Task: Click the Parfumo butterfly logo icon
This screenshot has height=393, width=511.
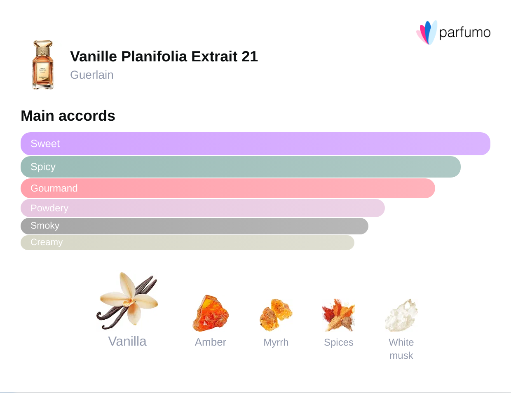Action: (427, 32)
